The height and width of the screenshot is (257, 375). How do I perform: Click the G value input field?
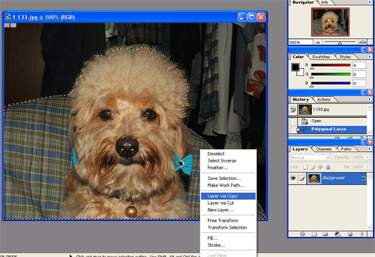click(x=359, y=74)
